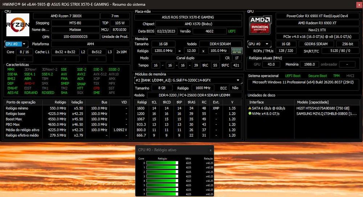This screenshot has width=363, height=197.
Task: Click the memory clock 1200.0 MHz field
Action: tap(163, 51)
